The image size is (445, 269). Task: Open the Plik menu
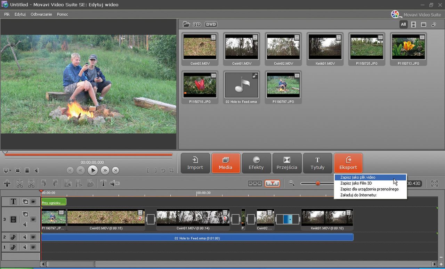tap(7, 14)
